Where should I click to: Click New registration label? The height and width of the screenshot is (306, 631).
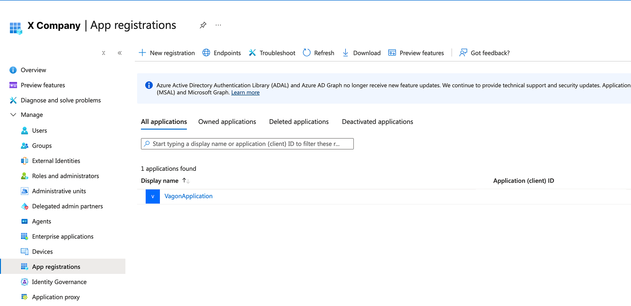(x=172, y=53)
